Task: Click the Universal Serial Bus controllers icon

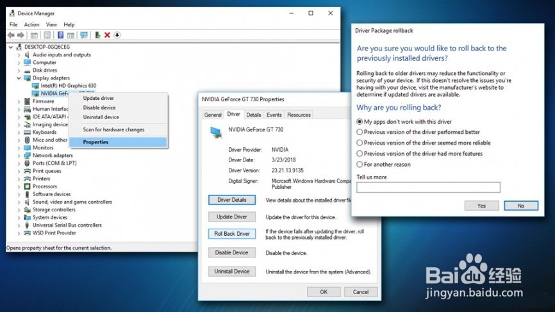Action: [27, 225]
